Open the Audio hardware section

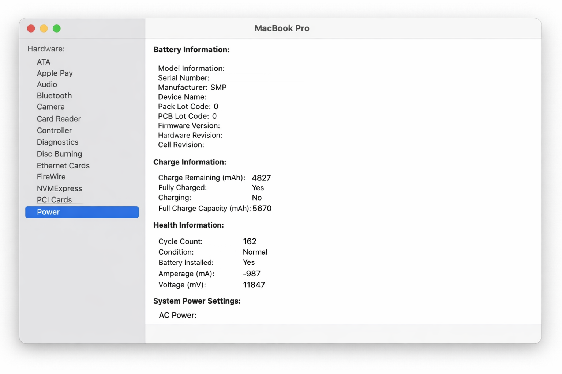click(x=47, y=84)
